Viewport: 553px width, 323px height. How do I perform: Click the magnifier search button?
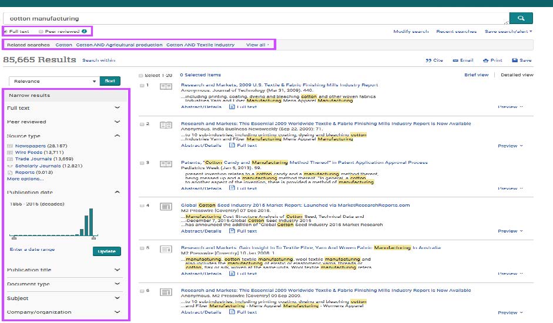click(x=521, y=18)
